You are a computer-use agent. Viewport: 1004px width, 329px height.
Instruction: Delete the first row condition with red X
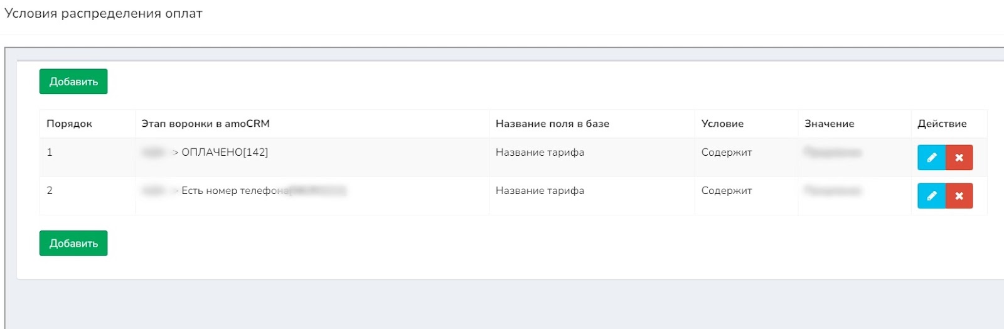959,158
